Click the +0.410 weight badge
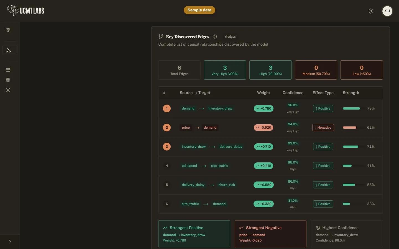 [x=264, y=166]
